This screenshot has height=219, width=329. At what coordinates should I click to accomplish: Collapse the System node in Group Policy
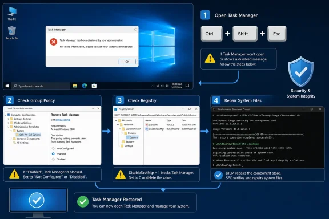(11, 131)
